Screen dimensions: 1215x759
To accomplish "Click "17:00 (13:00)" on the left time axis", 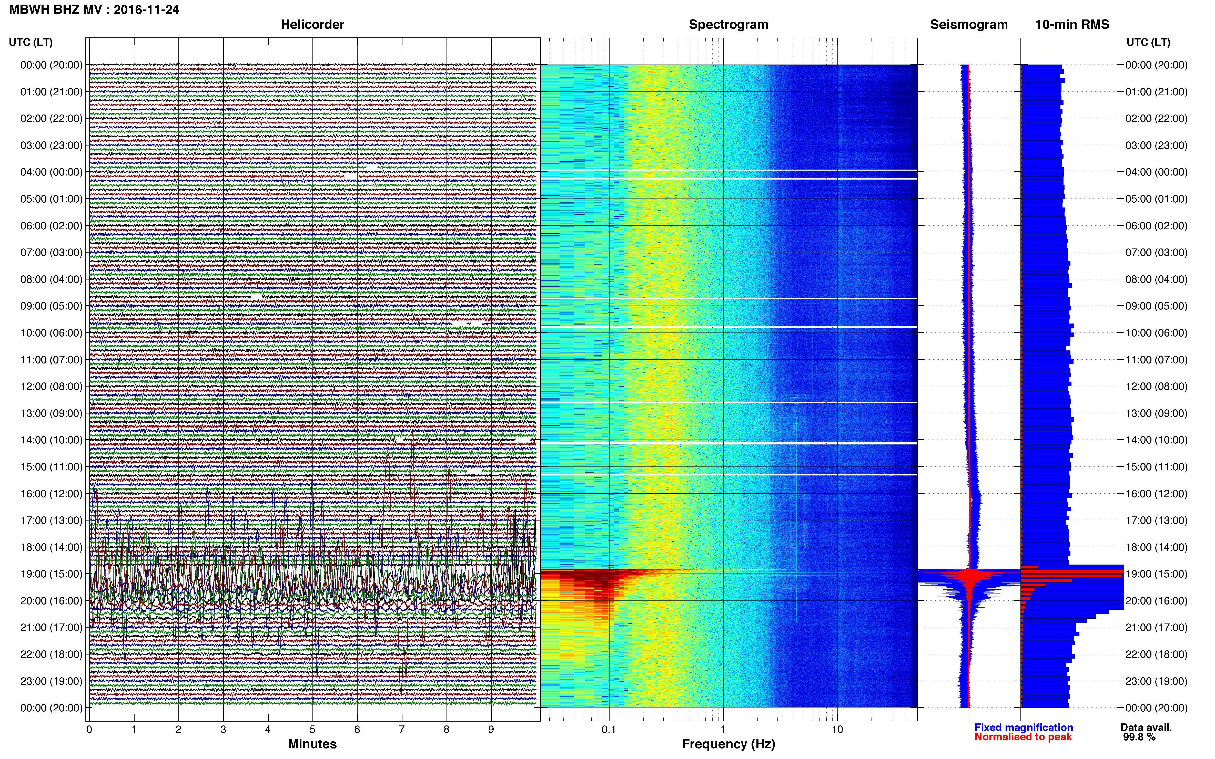I will click(x=51, y=521).
